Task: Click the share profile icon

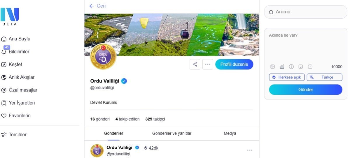Action: [x=195, y=64]
